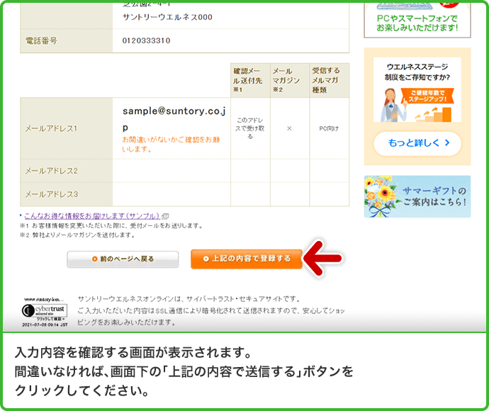Open the サマーギフトのご案内はこちら banner
489x411 pixels.
click(417, 196)
